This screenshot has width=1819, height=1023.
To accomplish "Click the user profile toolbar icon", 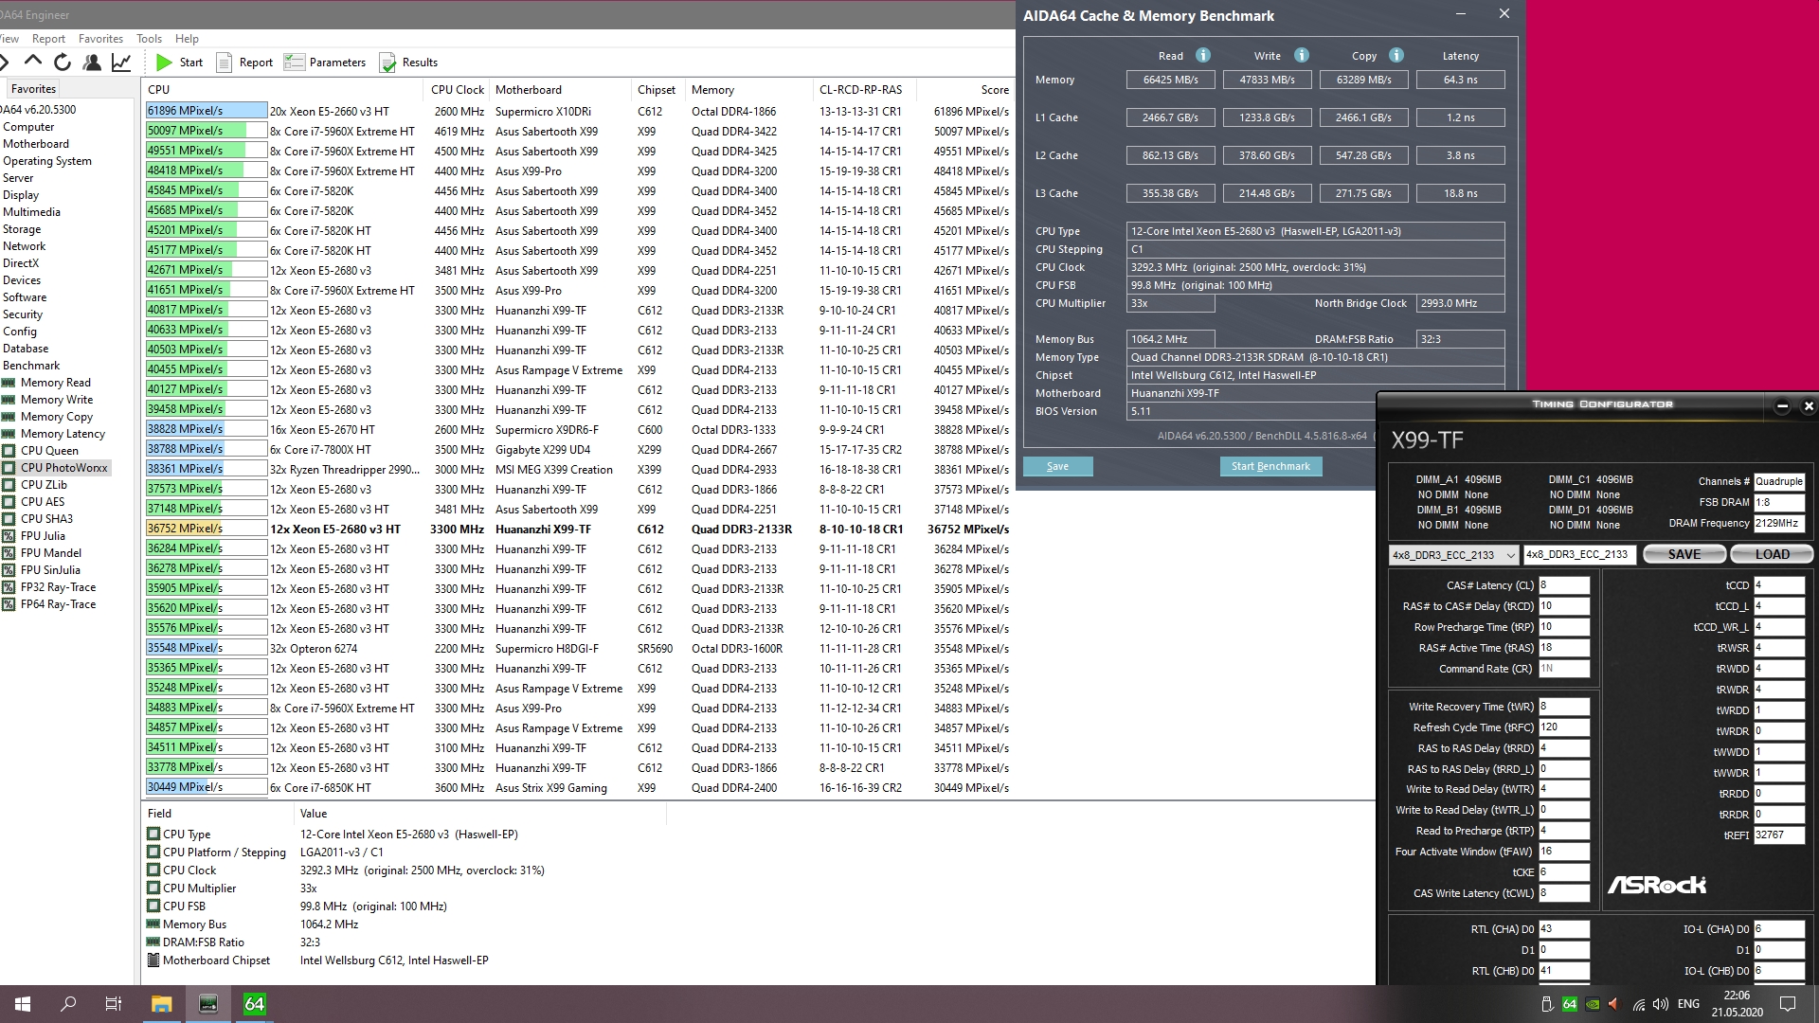I will click(x=92, y=63).
